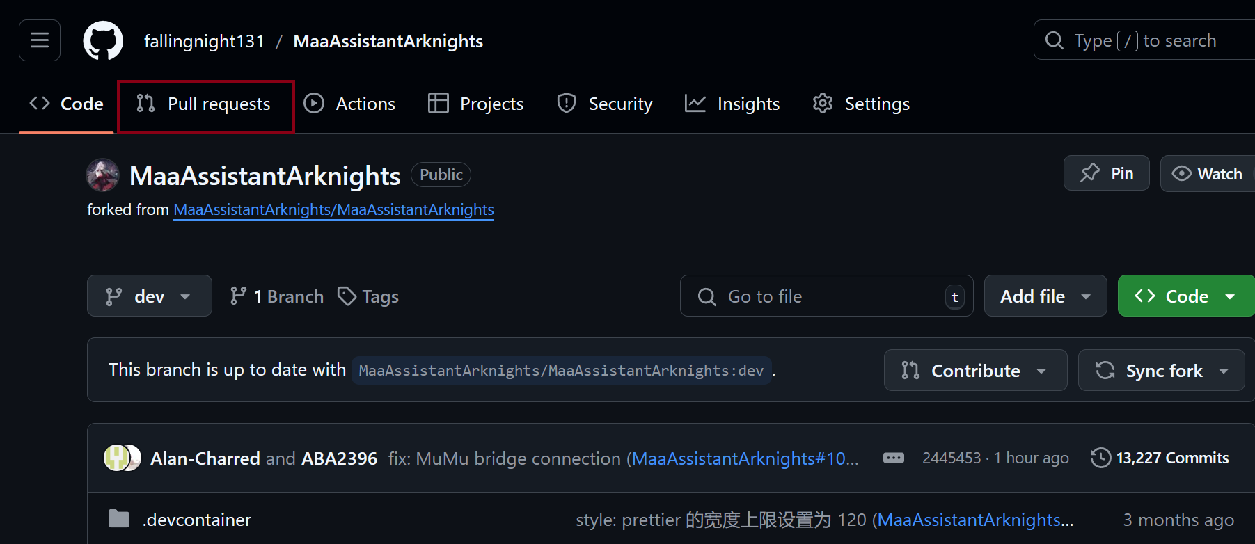The image size is (1255, 544).
Task: Expand the Contribute dropdown
Action: click(x=975, y=370)
